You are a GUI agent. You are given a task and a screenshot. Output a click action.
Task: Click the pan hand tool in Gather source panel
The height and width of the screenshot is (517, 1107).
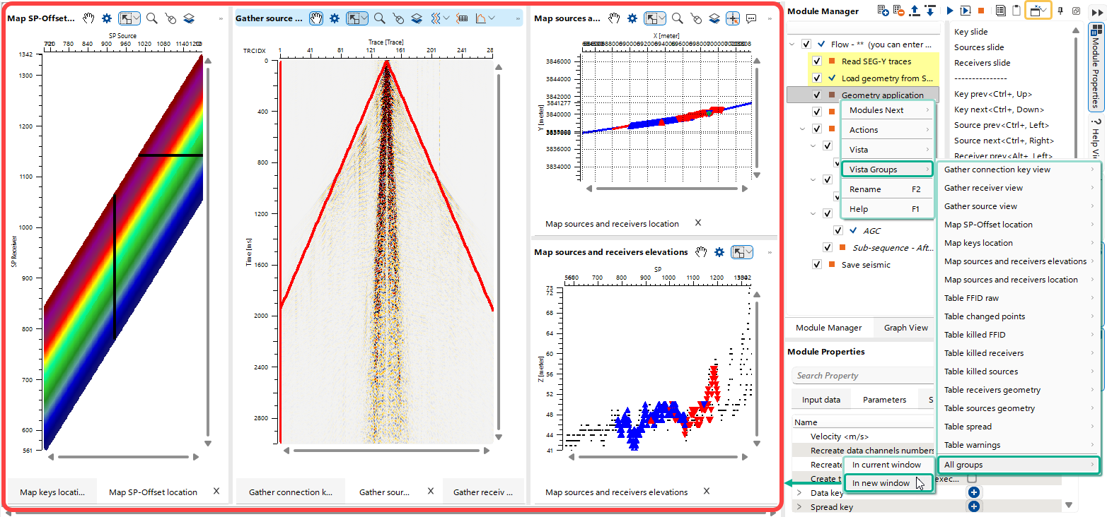[x=316, y=18]
